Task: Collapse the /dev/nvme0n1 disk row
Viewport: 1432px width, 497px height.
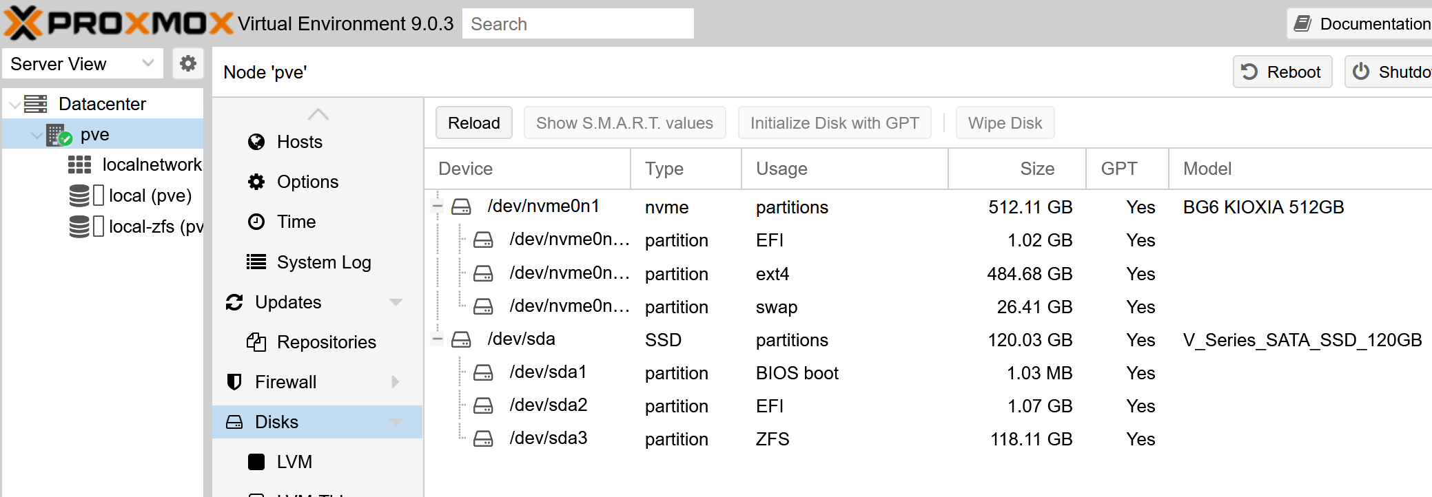Action: pos(437,206)
